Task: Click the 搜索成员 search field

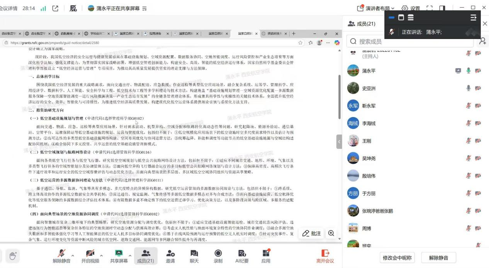Action: coord(409,41)
